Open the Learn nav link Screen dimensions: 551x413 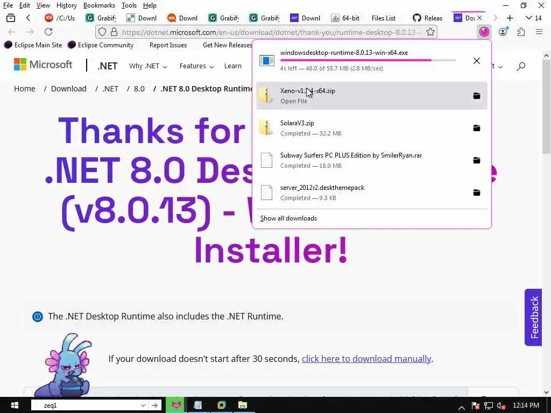(x=232, y=66)
